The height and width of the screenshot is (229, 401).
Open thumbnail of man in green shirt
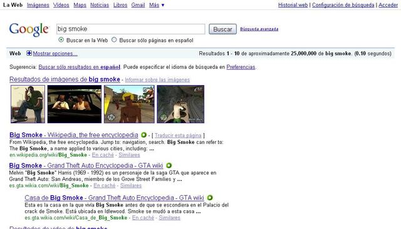[x=28, y=104]
